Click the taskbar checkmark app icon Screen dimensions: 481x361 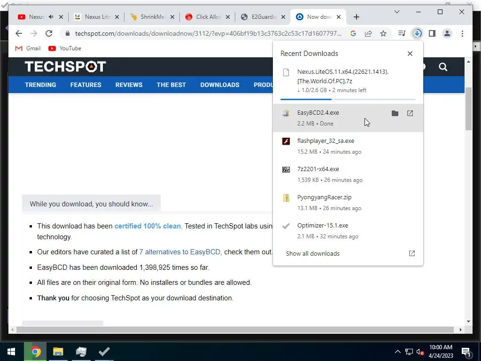click(104, 352)
